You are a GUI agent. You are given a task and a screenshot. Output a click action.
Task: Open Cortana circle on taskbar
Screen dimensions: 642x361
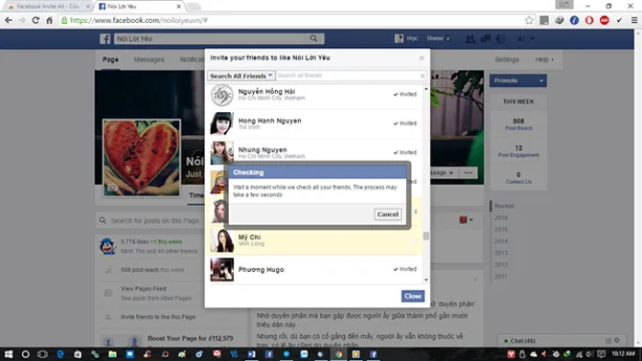pos(25,354)
